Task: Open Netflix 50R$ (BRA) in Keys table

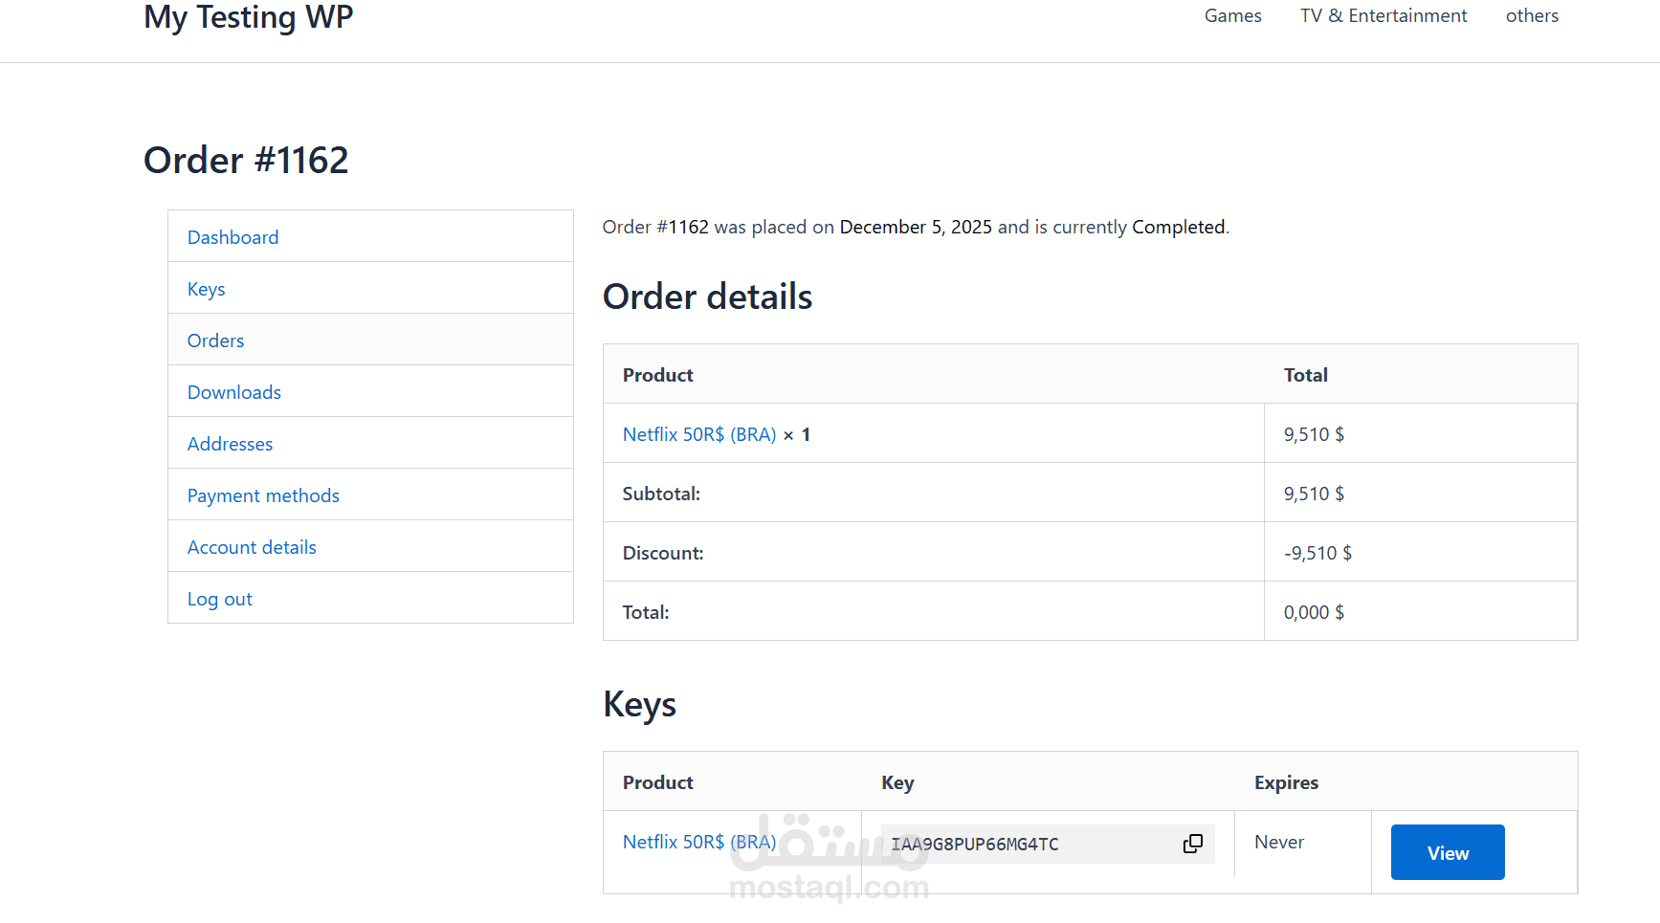Action: (699, 842)
